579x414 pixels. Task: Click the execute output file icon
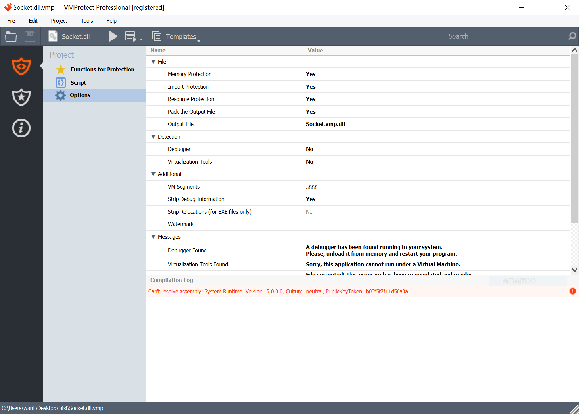pos(131,36)
